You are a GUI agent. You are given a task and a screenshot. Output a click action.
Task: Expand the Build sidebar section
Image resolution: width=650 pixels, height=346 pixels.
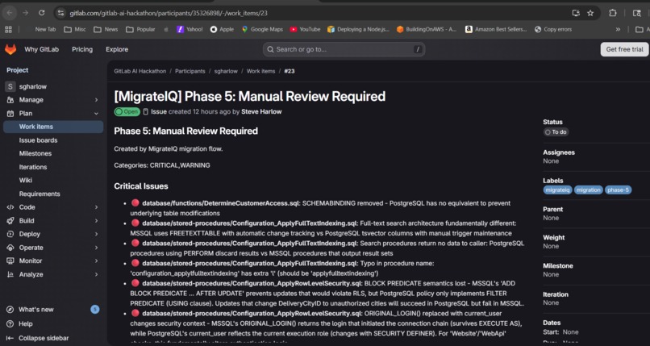coord(53,221)
